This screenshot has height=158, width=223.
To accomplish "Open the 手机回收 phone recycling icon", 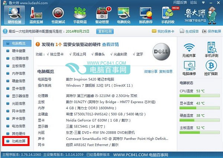I will click(x=168, y=15).
